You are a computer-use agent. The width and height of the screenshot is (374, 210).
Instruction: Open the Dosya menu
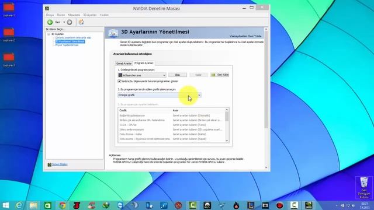pyautogui.click(x=50, y=15)
